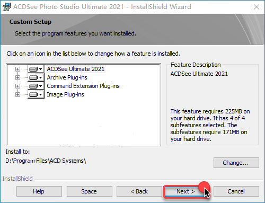This screenshot has width=265, height=203.
Task: Go back with the < Back button
Action: [x=139, y=191]
